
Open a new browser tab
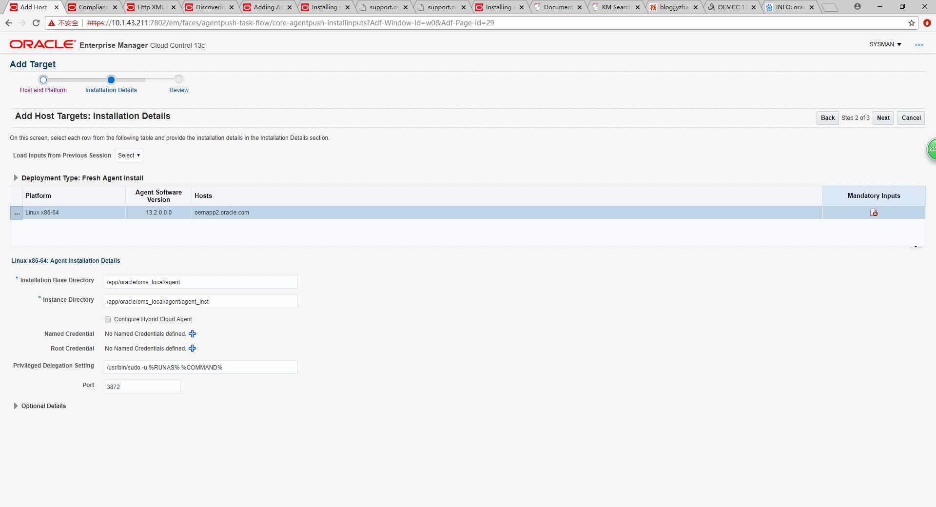coord(829,7)
